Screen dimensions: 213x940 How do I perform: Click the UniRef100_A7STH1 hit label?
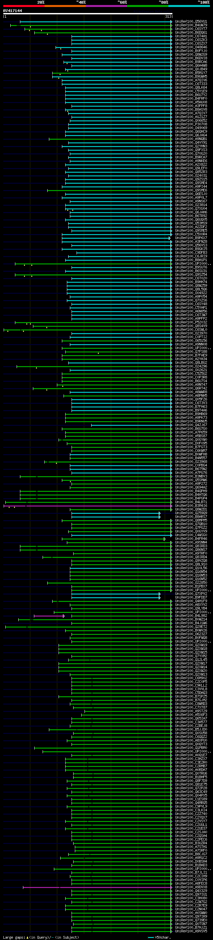(191, 847)
